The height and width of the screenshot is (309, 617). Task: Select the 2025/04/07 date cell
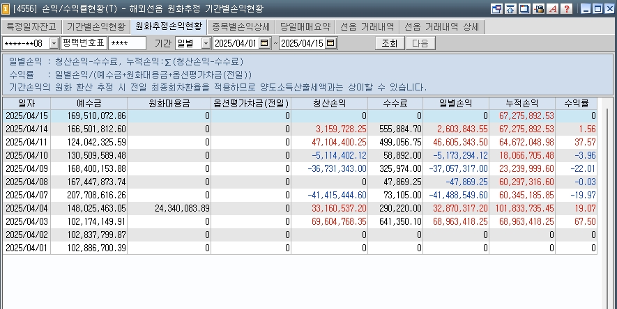(26, 195)
